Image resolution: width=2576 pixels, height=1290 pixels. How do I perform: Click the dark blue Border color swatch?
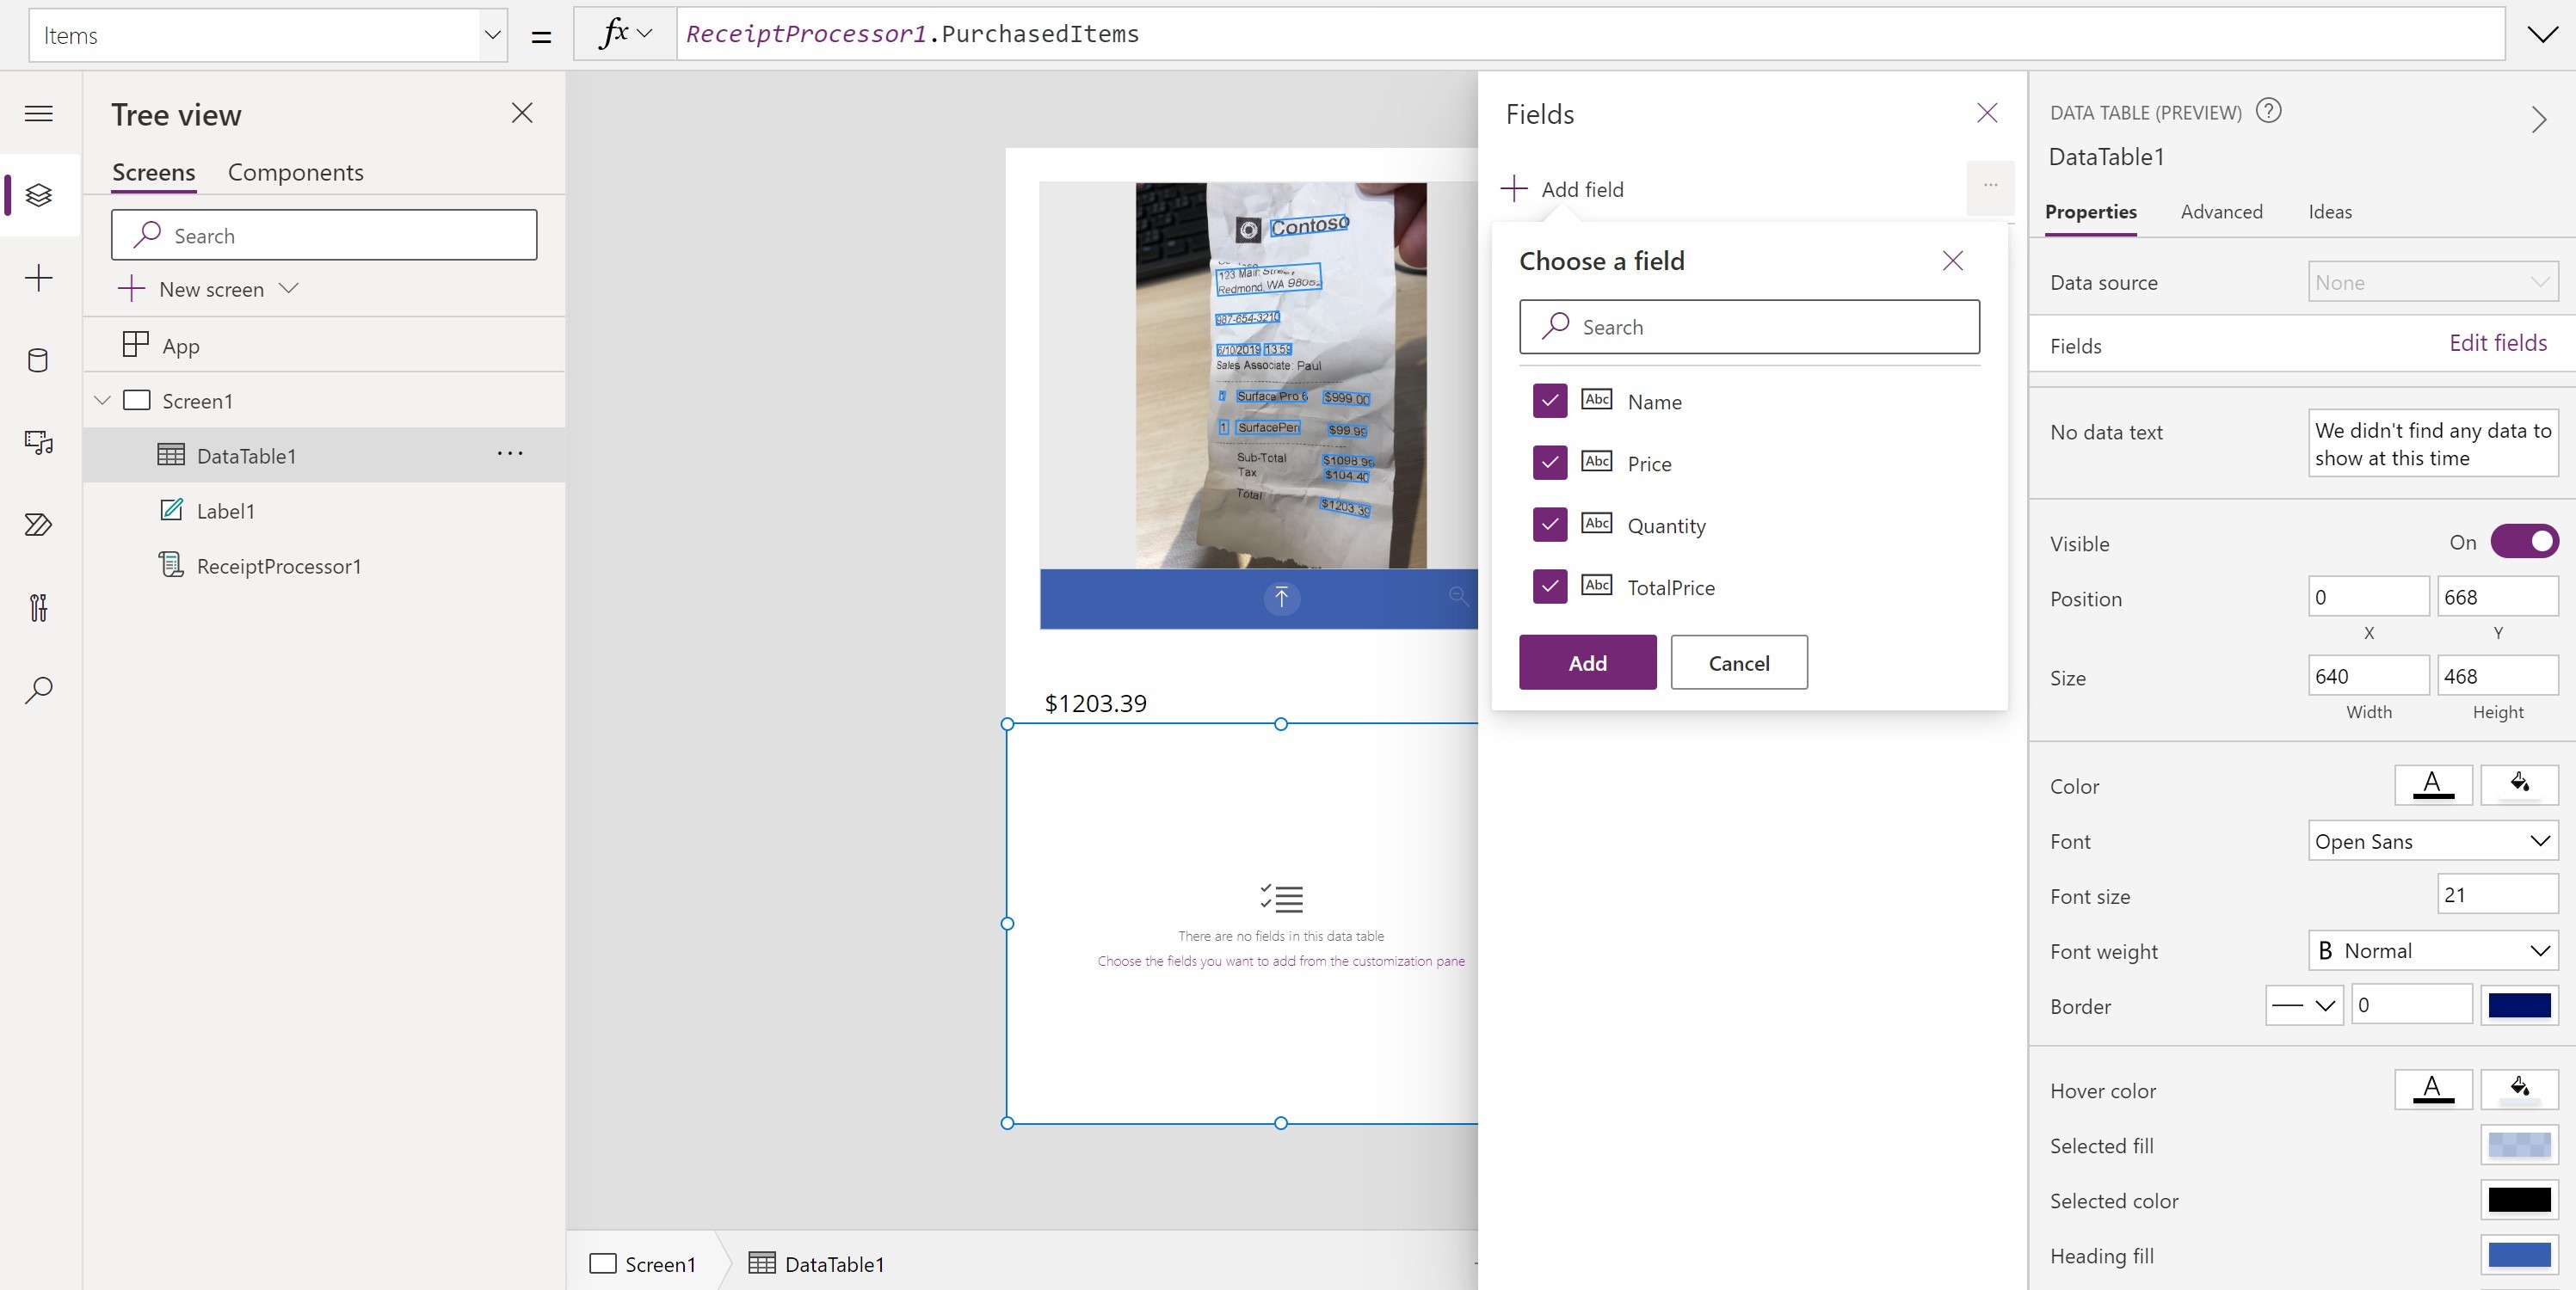coord(2521,1005)
